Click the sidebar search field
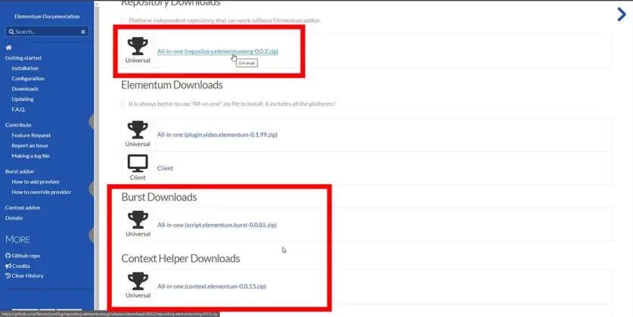633x317 pixels. [x=45, y=32]
